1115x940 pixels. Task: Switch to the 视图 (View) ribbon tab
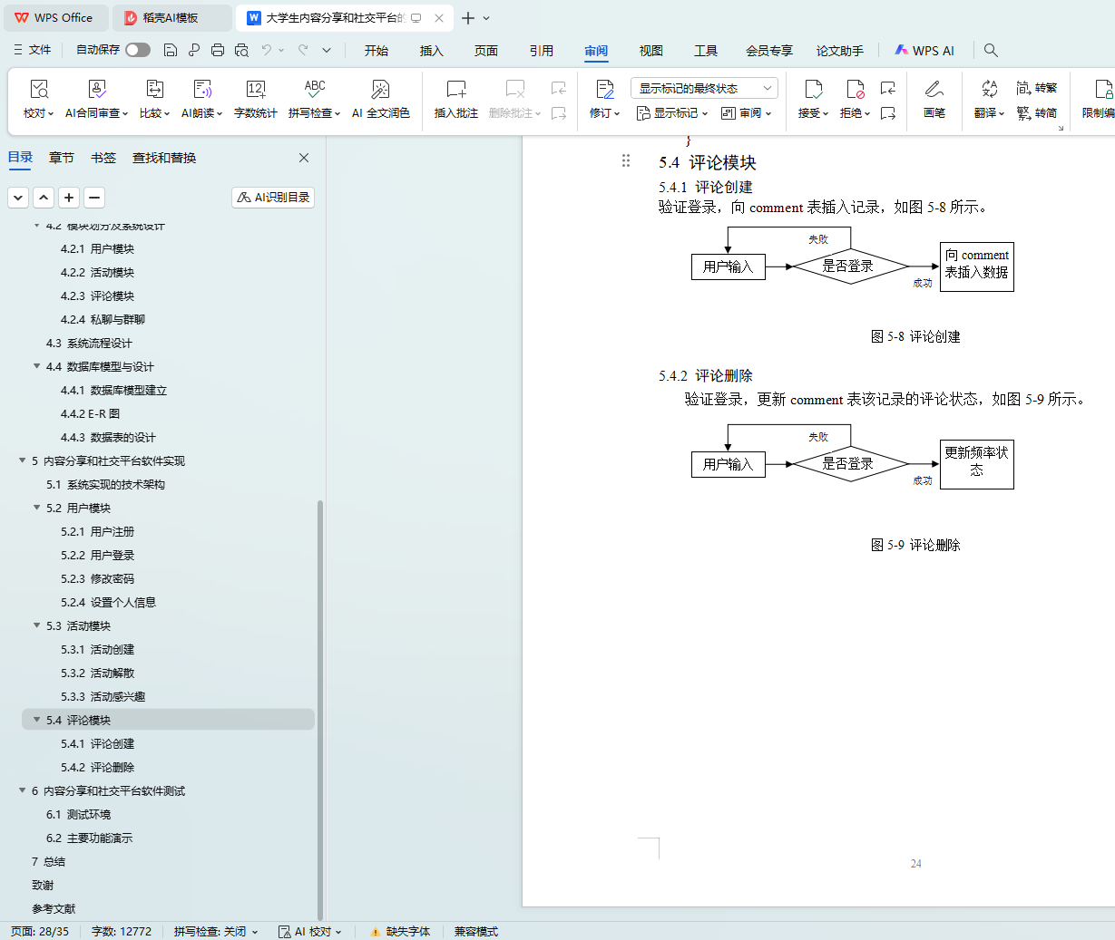650,51
